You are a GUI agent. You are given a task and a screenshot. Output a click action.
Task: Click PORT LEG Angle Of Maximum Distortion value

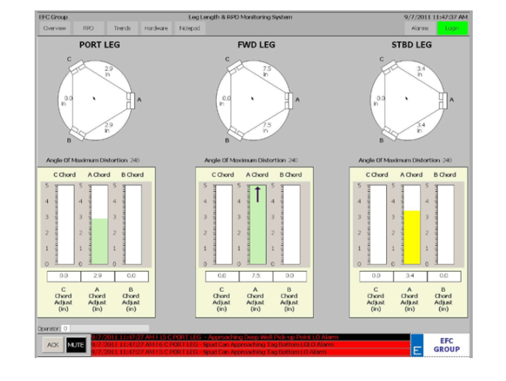coord(134,160)
